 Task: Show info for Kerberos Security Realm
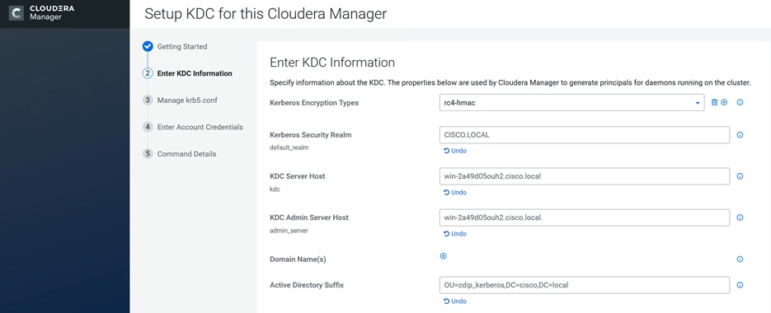click(740, 134)
